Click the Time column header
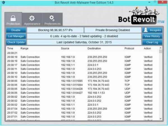Image resolution: width=168 pixels, height=126 pixels. (x=10, y=48)
